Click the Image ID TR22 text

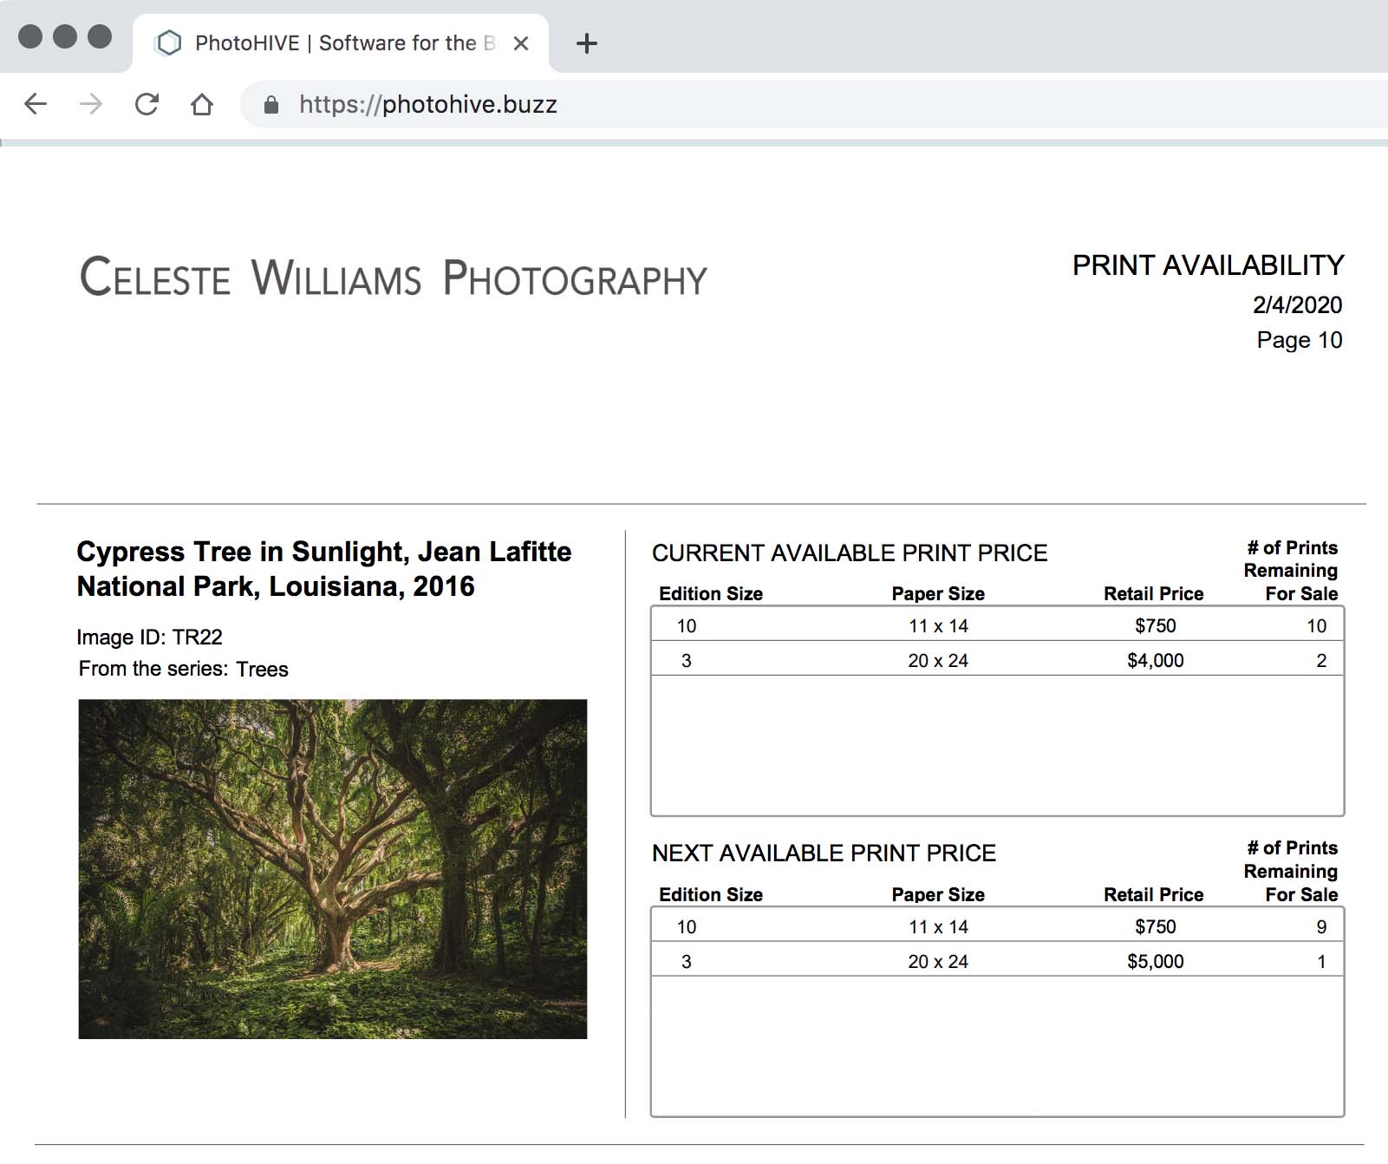pyautogui.click(x=149, y=638)
